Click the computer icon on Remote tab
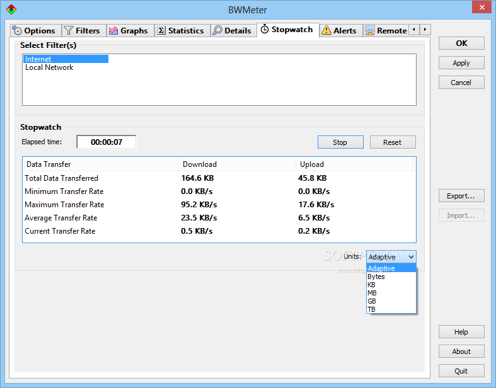 click(370, 31)
